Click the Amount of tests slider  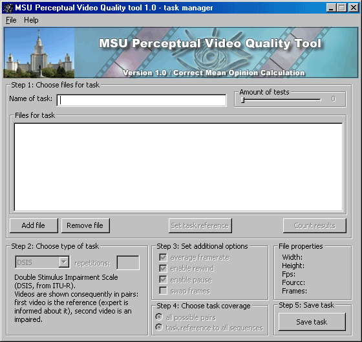[x=281, y=100]
